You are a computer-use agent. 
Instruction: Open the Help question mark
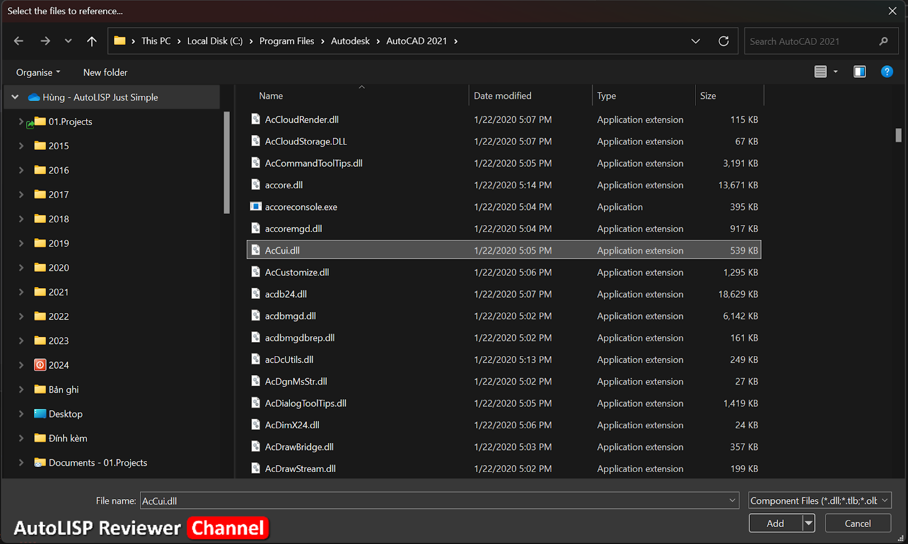887,71
